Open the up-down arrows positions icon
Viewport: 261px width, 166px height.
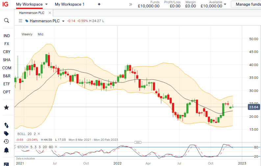(x=6, y=125)
